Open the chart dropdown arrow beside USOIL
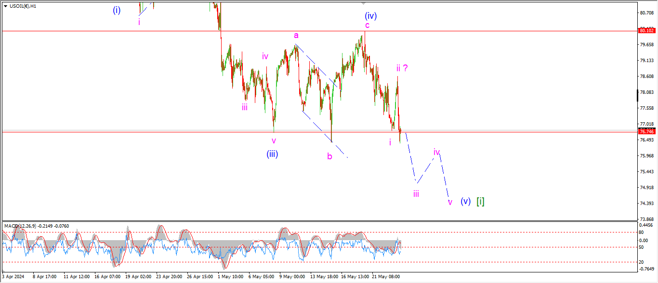The image size is (658, 283). point(5,6)
